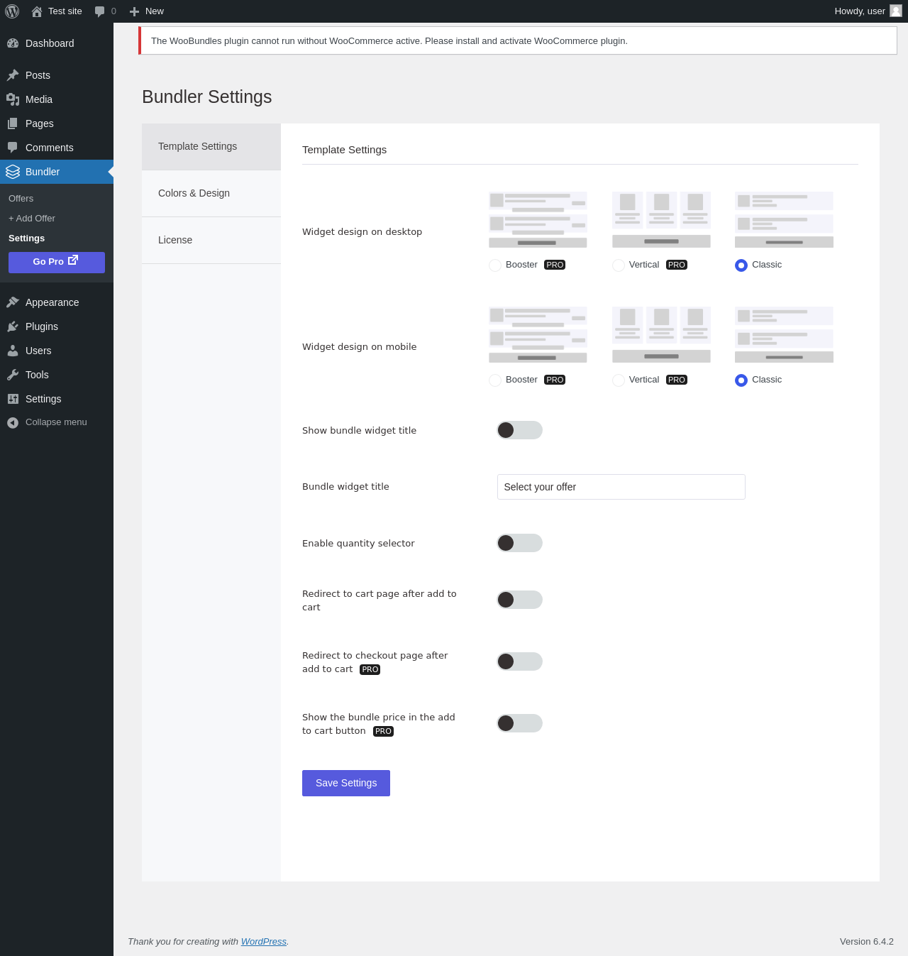Click the Plugins plug icon
Viewport: 908px width, 956px height.
point(13,326)
